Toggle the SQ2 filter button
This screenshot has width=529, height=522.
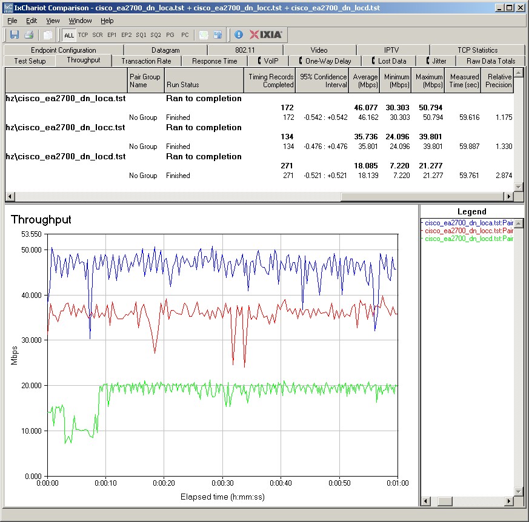coord(156,35)
